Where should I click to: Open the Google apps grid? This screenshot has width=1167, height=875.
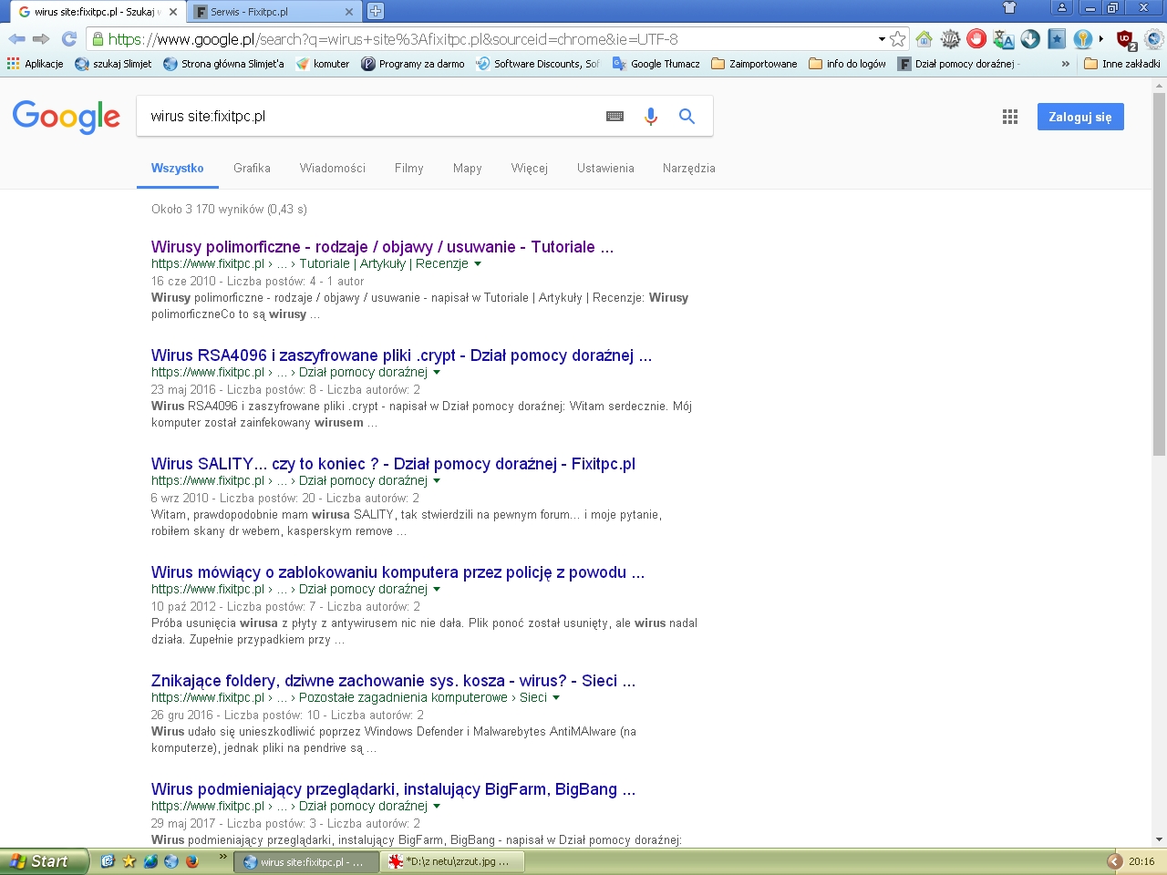1010,117
